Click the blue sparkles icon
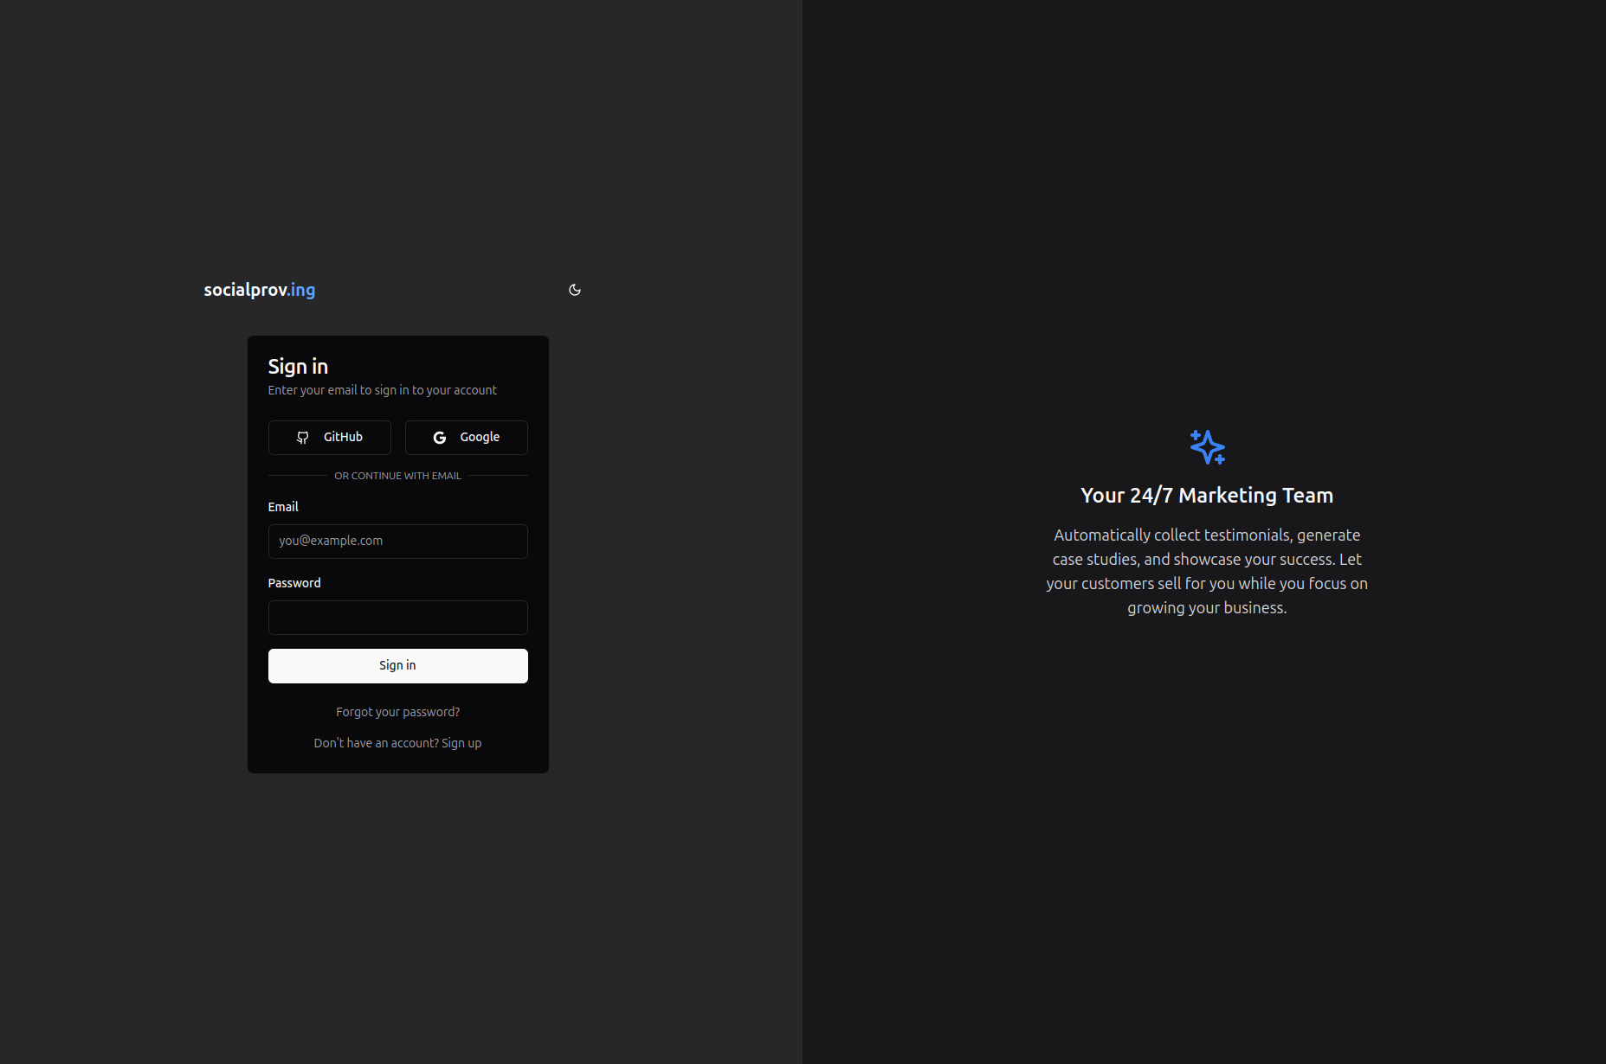The image size is (1606, 1064). [1207, 447]
